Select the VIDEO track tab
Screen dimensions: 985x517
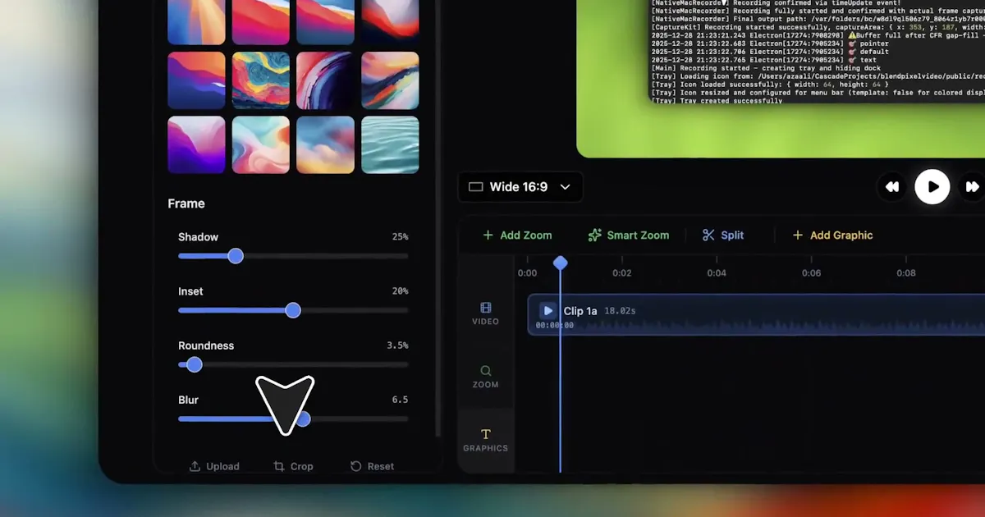486,313
